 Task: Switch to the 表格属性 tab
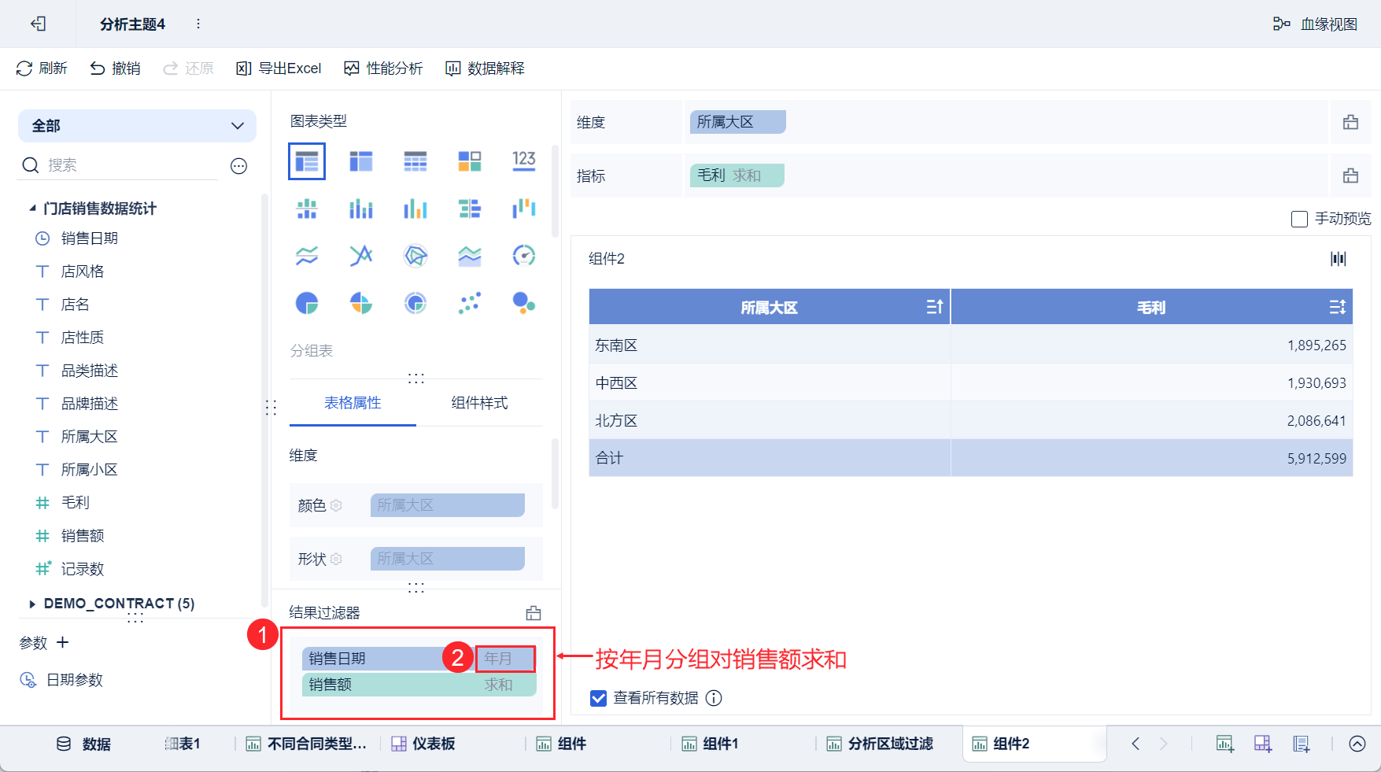(x=353, y=403)
